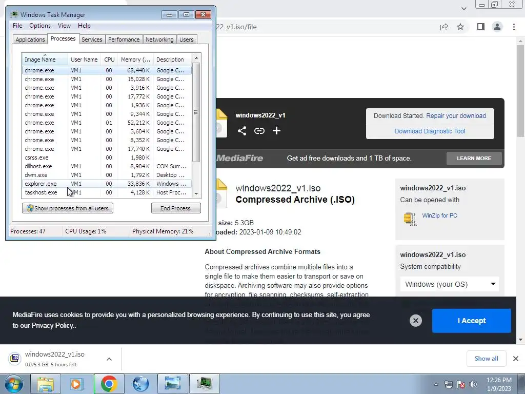Sort by Image Name column header
Viewport: 525px width, 394px height.
(45, 60)
